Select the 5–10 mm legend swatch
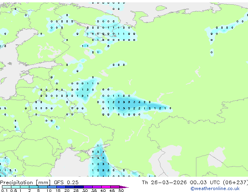The image size is (248, 192). [x=43, y=187]
